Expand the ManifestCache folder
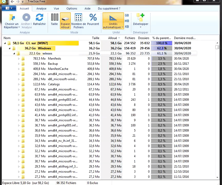This screenshot has width=222, height=185. [x=19, y=69]
